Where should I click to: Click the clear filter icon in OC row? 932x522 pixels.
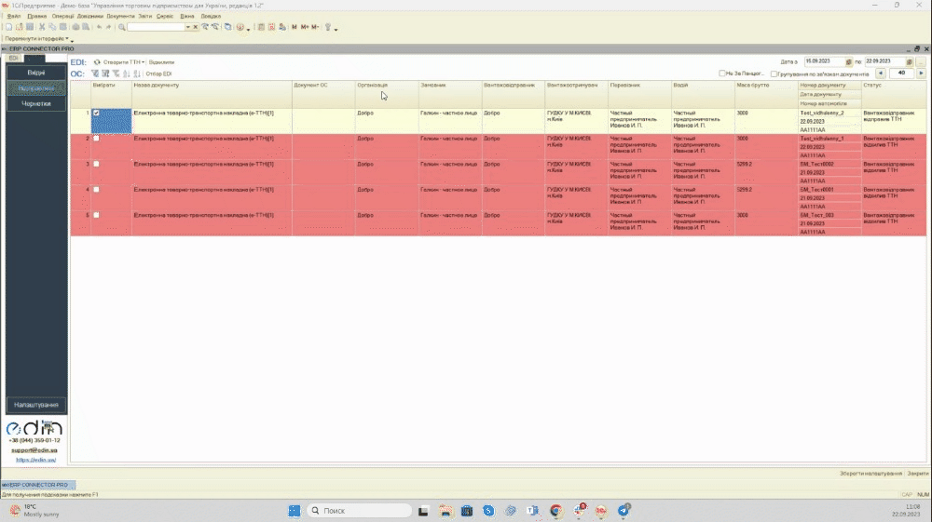coord(116,74)
